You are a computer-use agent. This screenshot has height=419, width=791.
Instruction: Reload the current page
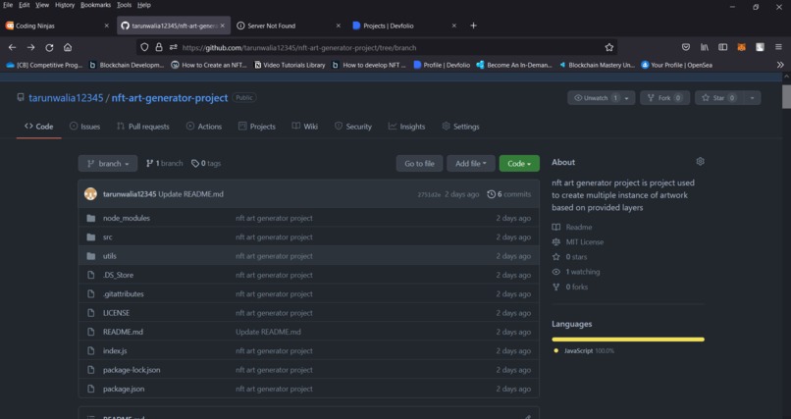pos(49,47)
